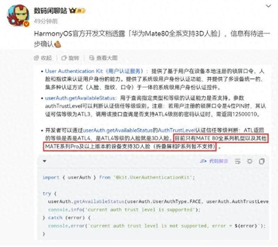Open 数码闲聊站 profile name

click(50, 11)
